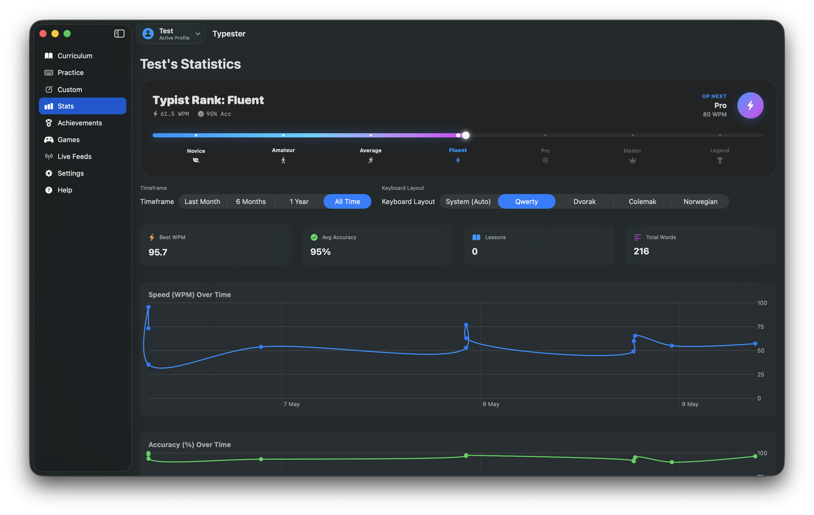
Task: Click the Help question mark icon
Action: click(x=49, y=190)
